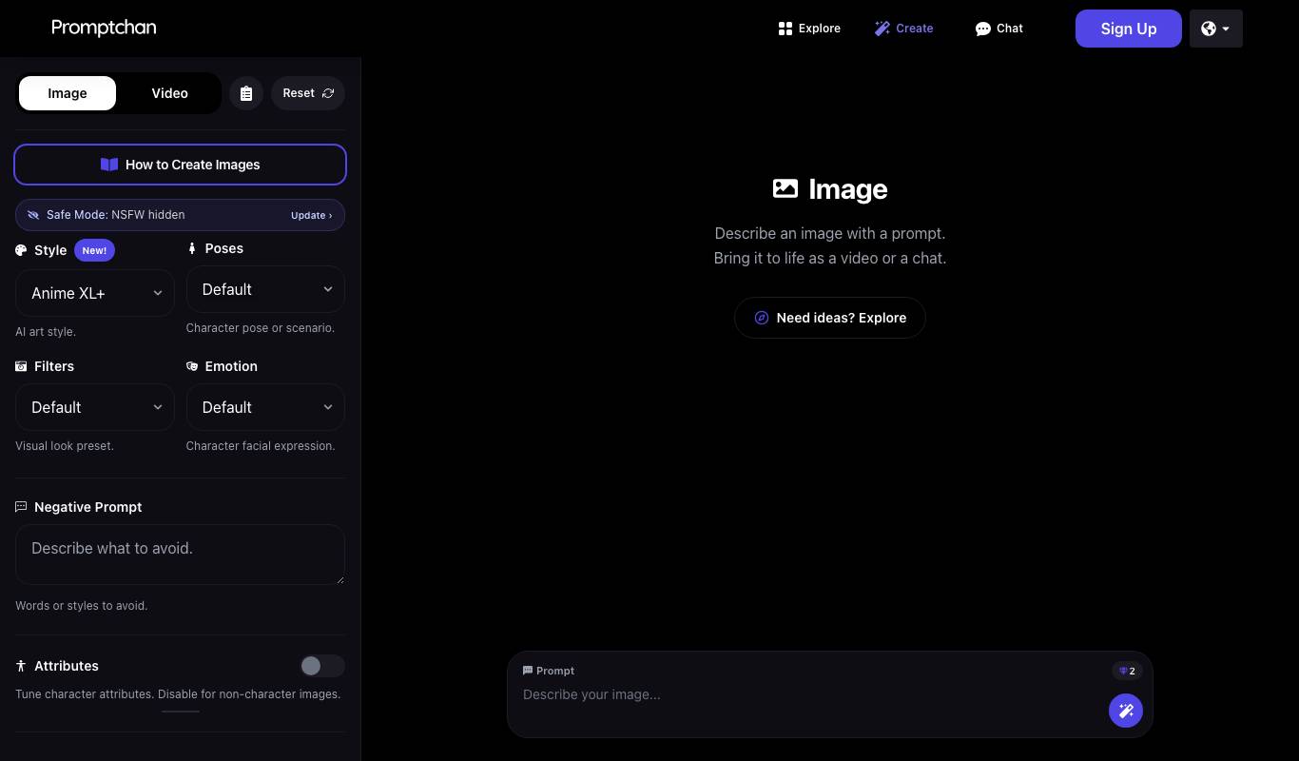
Task: Click the Attributes person icon
Action: coord(21,666)
